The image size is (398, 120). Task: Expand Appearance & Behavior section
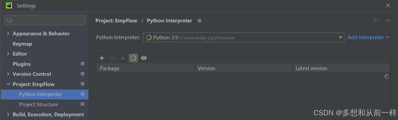[8, 33]
